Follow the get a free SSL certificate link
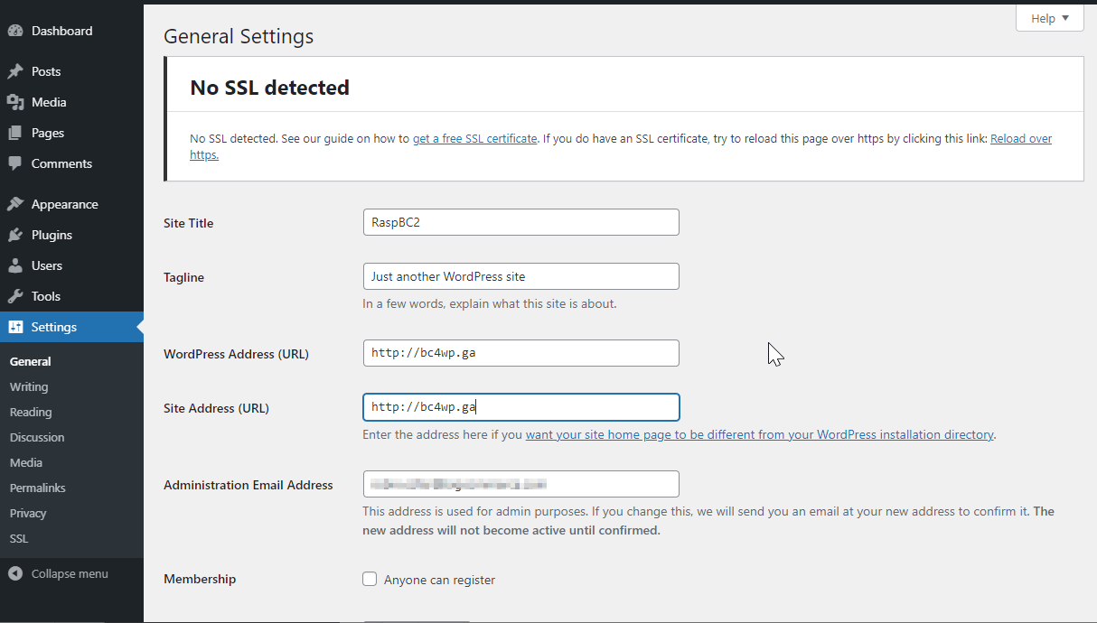Viewport: 1097px width, 623px height. point(474,139)
